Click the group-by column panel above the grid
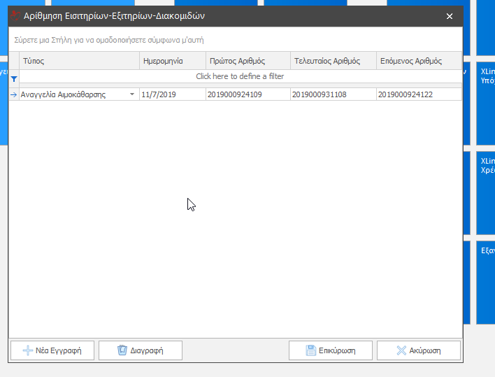Screen dimensions: 495x377 (235, 40)
